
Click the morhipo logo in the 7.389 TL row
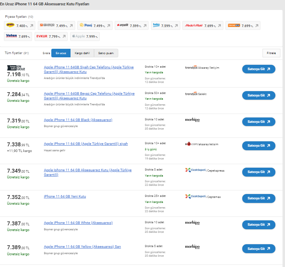point(192,246)
